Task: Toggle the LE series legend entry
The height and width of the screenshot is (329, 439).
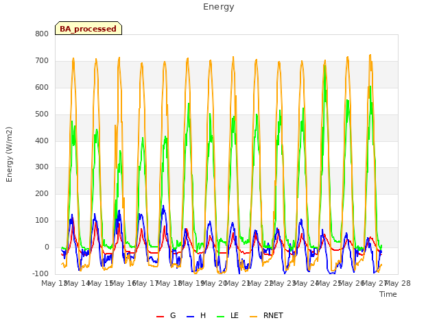Action: [x=228, y=315]
